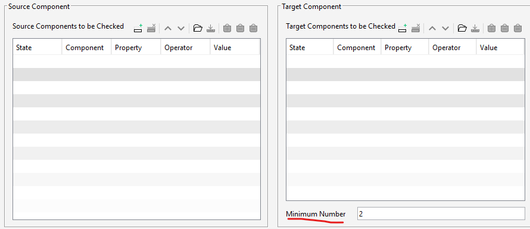Minus basket icon in Source Components toolbar
Image resolution: width=530 pixels, height=229 pixels.
pyautogui.click(x=240, y=29)
